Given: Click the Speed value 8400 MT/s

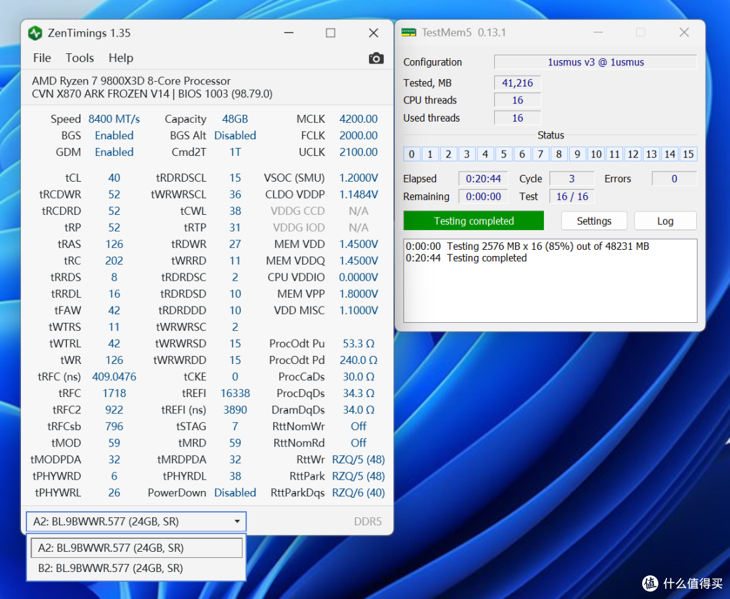Looking at the screenshot, I should [x=114, y=119].
